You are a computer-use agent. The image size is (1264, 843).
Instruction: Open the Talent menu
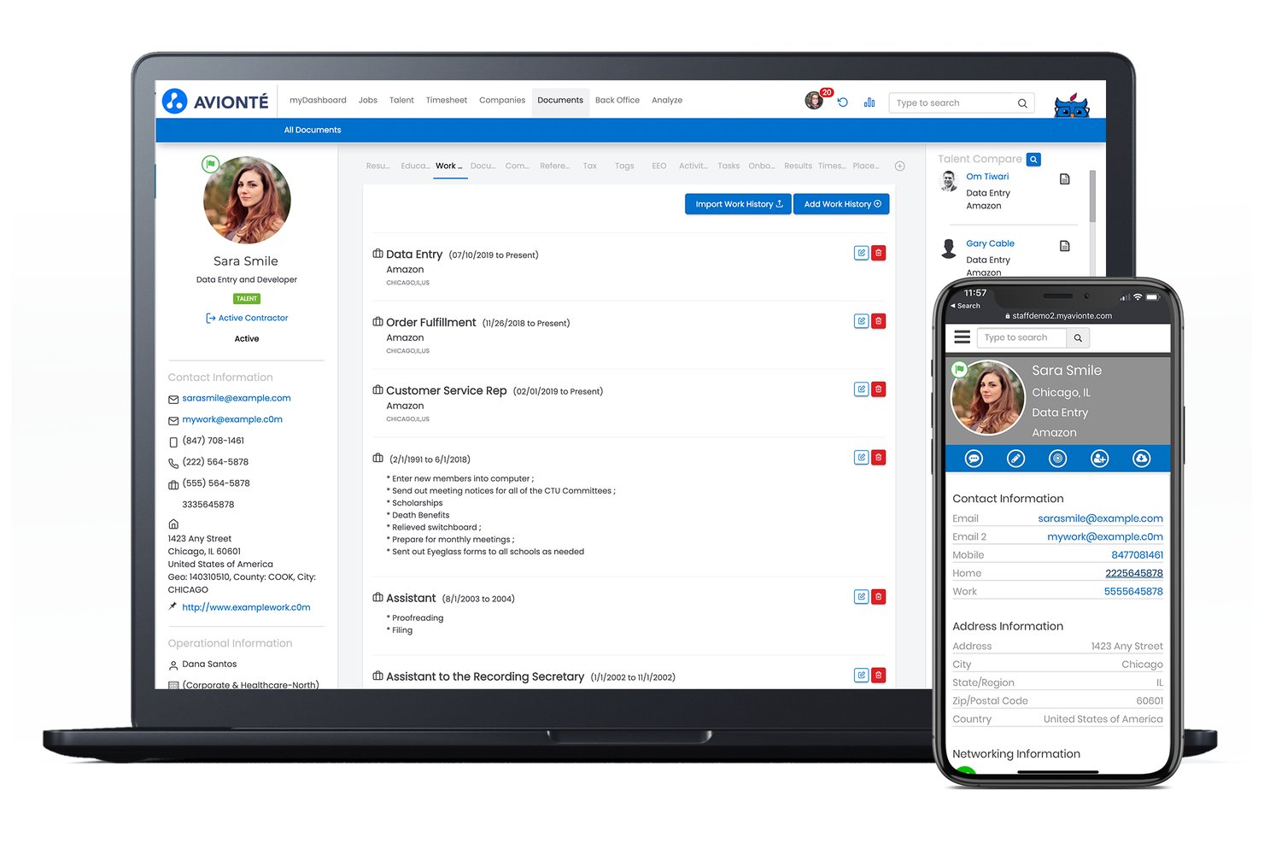pyautogui.click(x=401, y=101)
